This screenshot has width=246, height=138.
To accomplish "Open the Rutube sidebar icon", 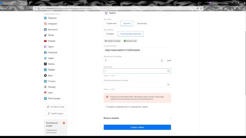I will point(45,64).
